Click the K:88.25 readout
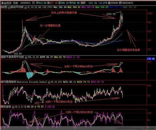 [x=29, y=107]
